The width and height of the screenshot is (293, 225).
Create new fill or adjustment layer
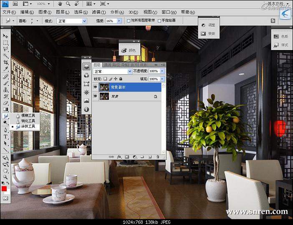(x=134, y=157)
